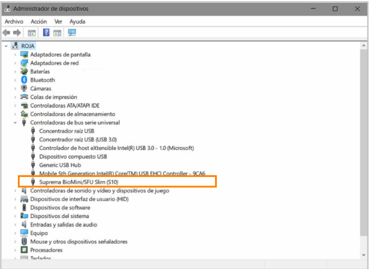Click the Dispositivos del sistema icon
This screenshot has height=269, width=369.
24,216
